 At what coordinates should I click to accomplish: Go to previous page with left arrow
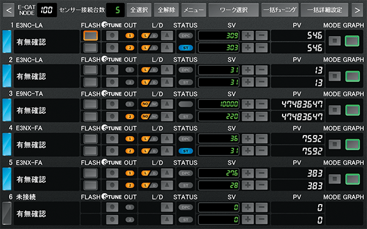coord(9,10)
